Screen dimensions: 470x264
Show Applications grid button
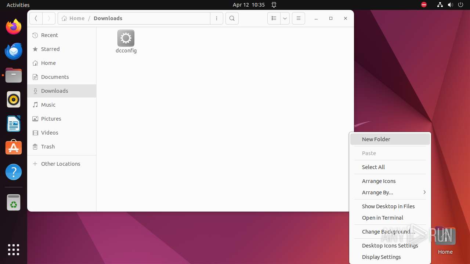(14, 250)
